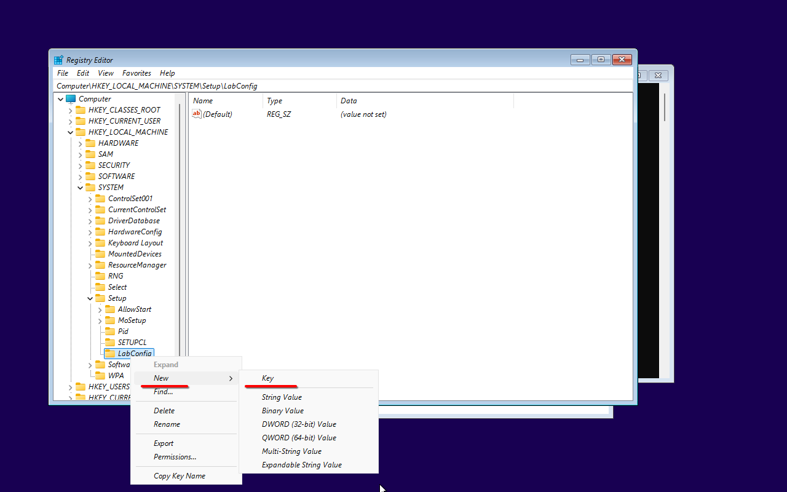Open the View menu

(106, 73)
